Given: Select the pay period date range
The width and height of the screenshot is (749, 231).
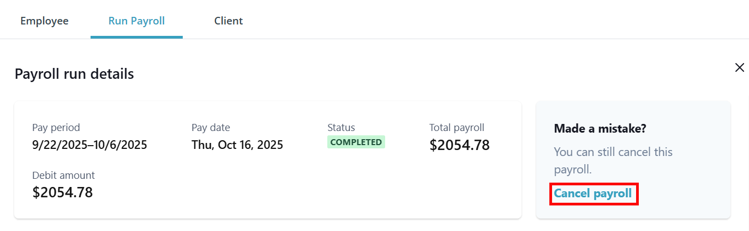Looking at the screenshot, I should (x=89, y=145).
